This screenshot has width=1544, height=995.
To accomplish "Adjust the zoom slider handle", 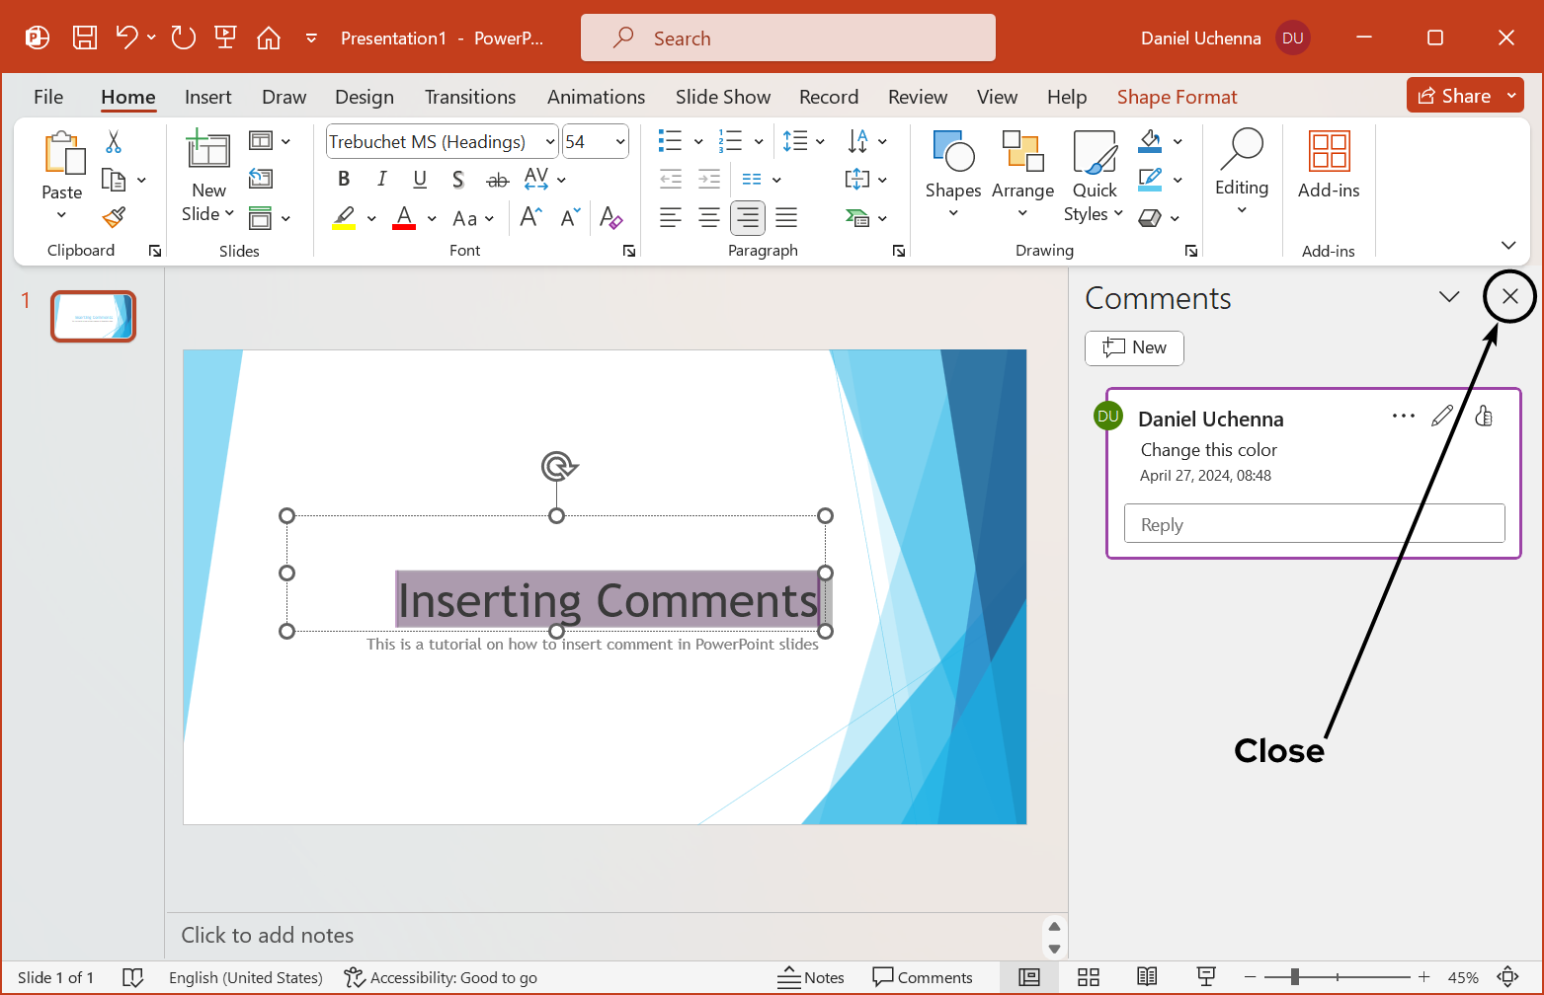I will click(1295, 977).
